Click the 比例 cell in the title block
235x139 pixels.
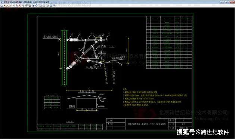coord(171,124)
